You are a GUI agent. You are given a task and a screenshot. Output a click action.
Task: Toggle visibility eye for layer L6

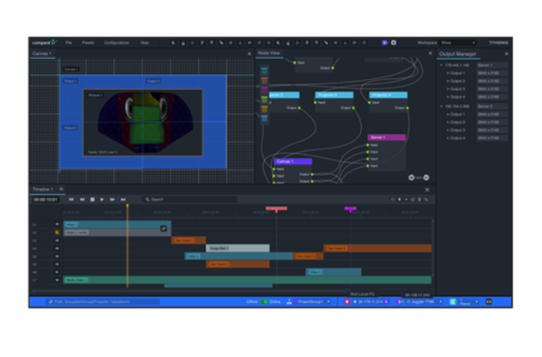pos(57,265)
